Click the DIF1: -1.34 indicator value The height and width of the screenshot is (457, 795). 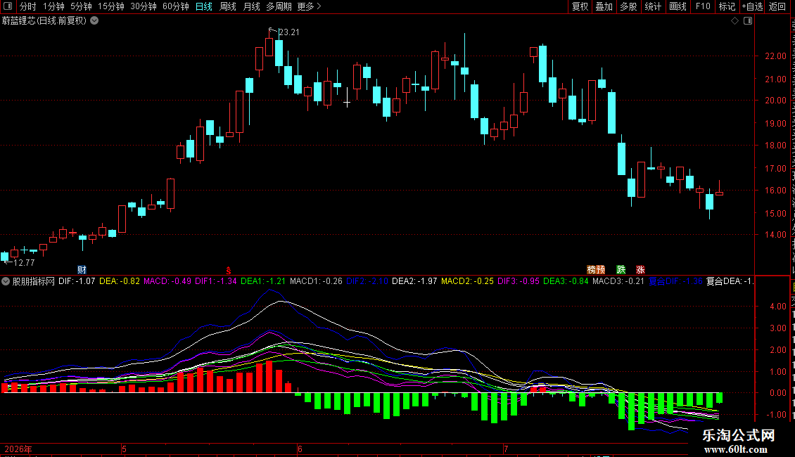pyautogui.click(x=216, y=281)
